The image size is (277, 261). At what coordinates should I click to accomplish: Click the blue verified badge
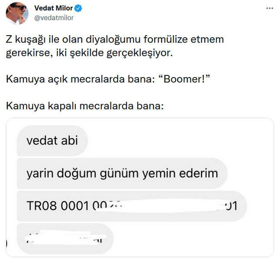(x=78, y=8)
